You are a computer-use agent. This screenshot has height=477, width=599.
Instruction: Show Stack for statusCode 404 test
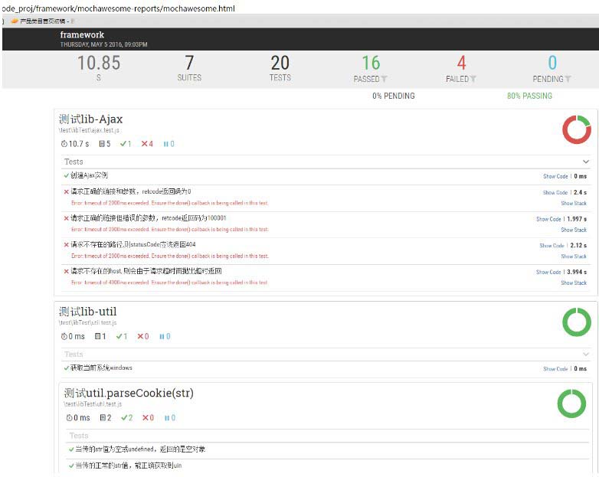pos(574,256)
